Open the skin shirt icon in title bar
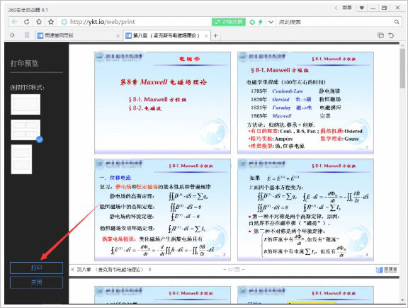 [x=362, y=8]
